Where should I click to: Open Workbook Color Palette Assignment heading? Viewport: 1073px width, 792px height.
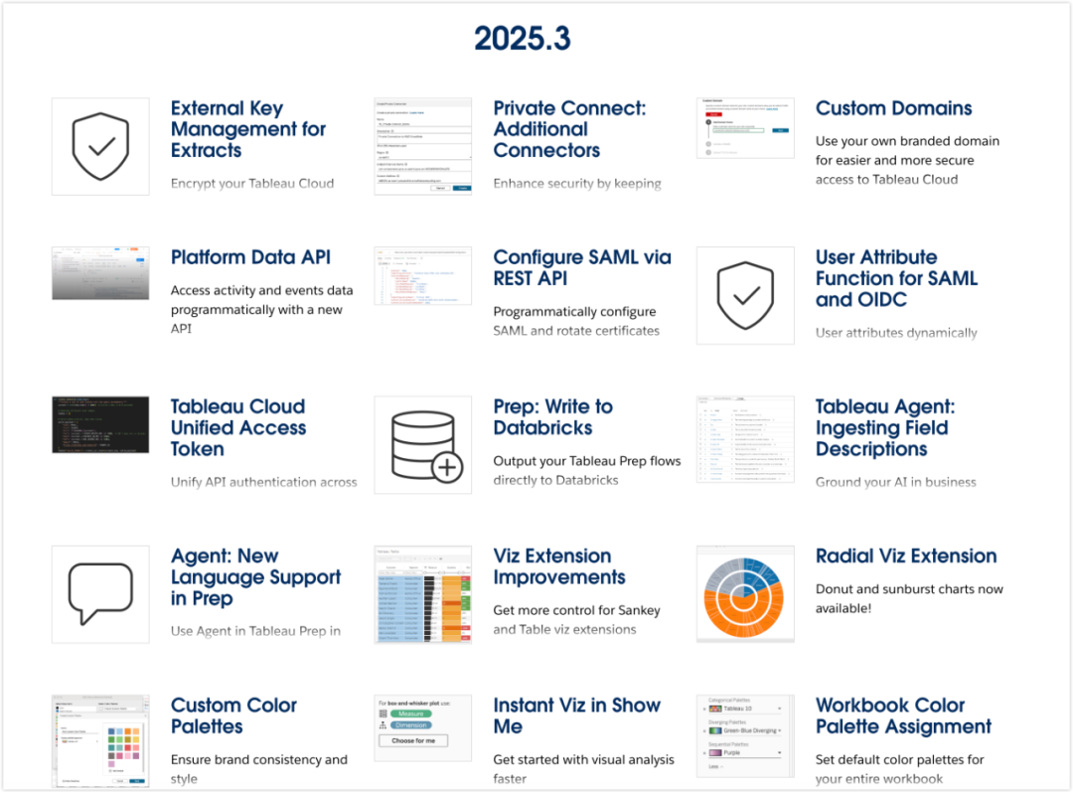[903, 715]
